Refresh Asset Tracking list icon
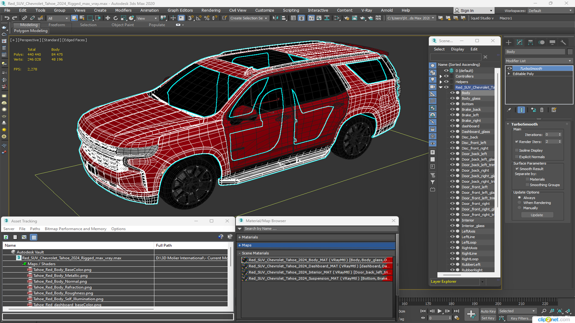Screen dimensions: 575x323 [x=6, y=237]
